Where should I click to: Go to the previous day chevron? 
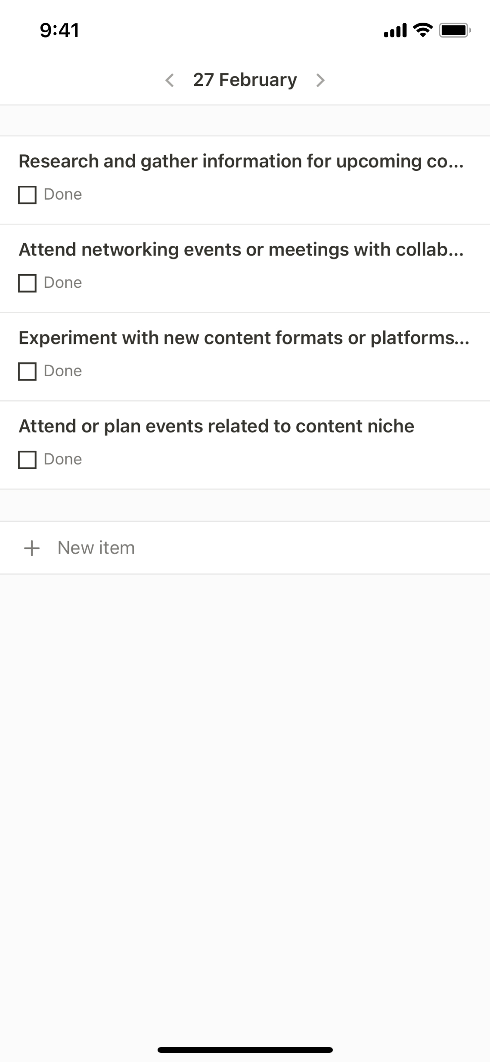170,80
